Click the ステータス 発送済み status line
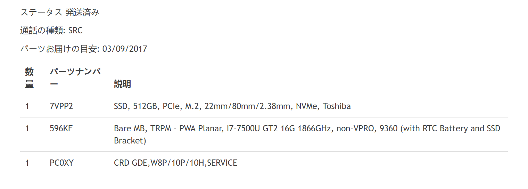This screenshot has height=189, width=528. [x=60, y=12]
